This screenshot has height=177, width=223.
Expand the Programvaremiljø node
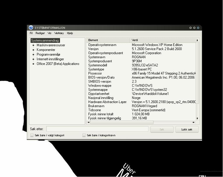pos(33,55)
